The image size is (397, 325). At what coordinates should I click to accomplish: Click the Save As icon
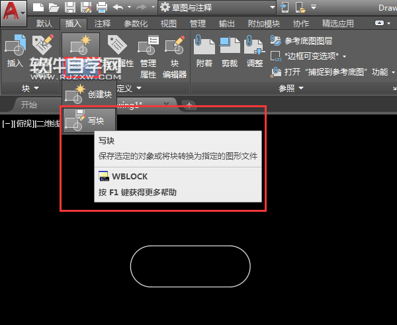click(x=86, y=7)
